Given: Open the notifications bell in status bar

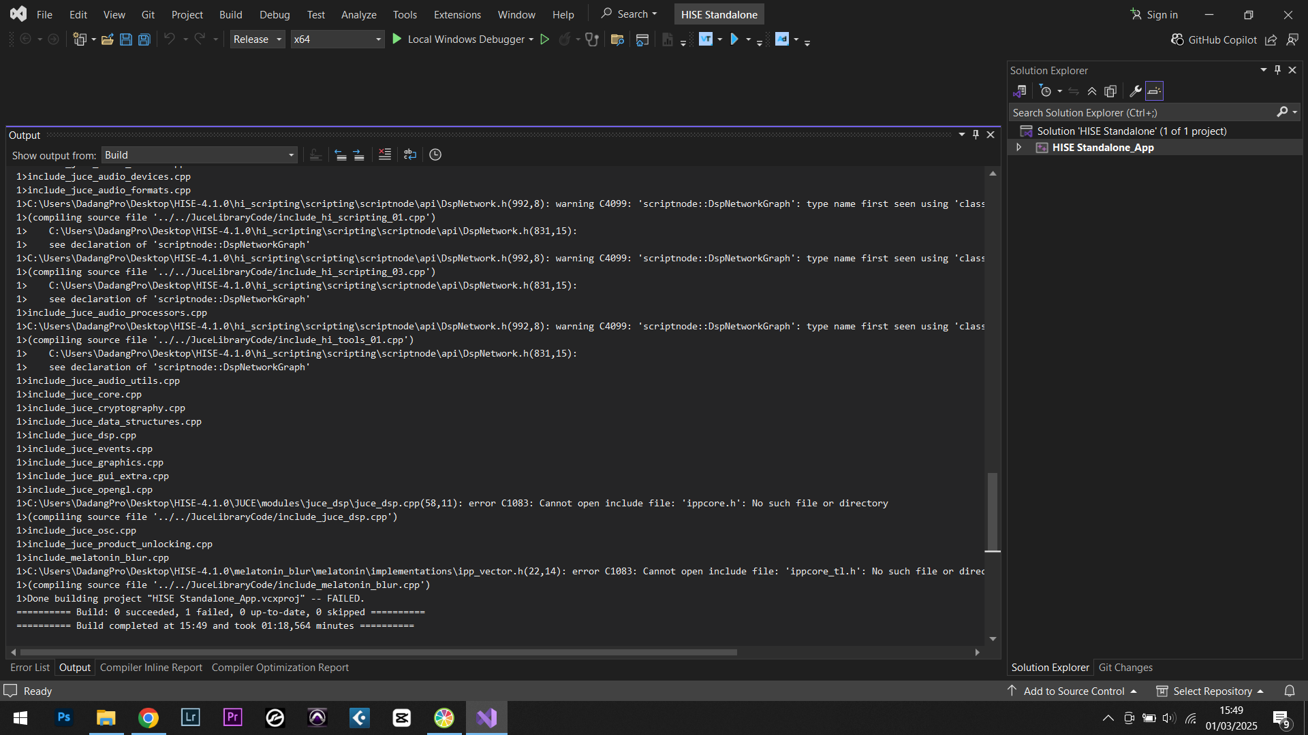Looking at the screenshot, I should pyautogui.click(x=1290, y=691).
